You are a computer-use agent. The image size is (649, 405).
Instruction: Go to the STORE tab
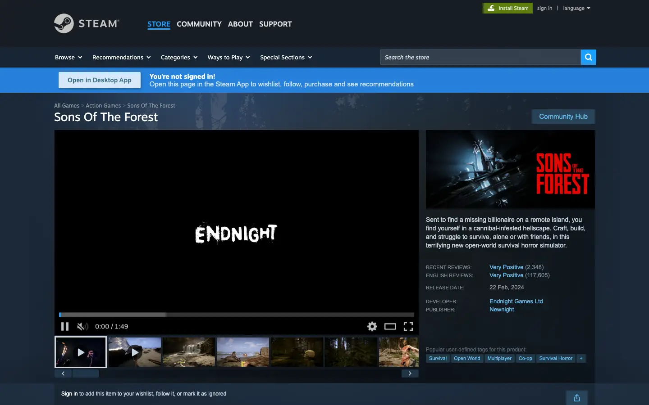pyautogui.click(x=159, y=24)
